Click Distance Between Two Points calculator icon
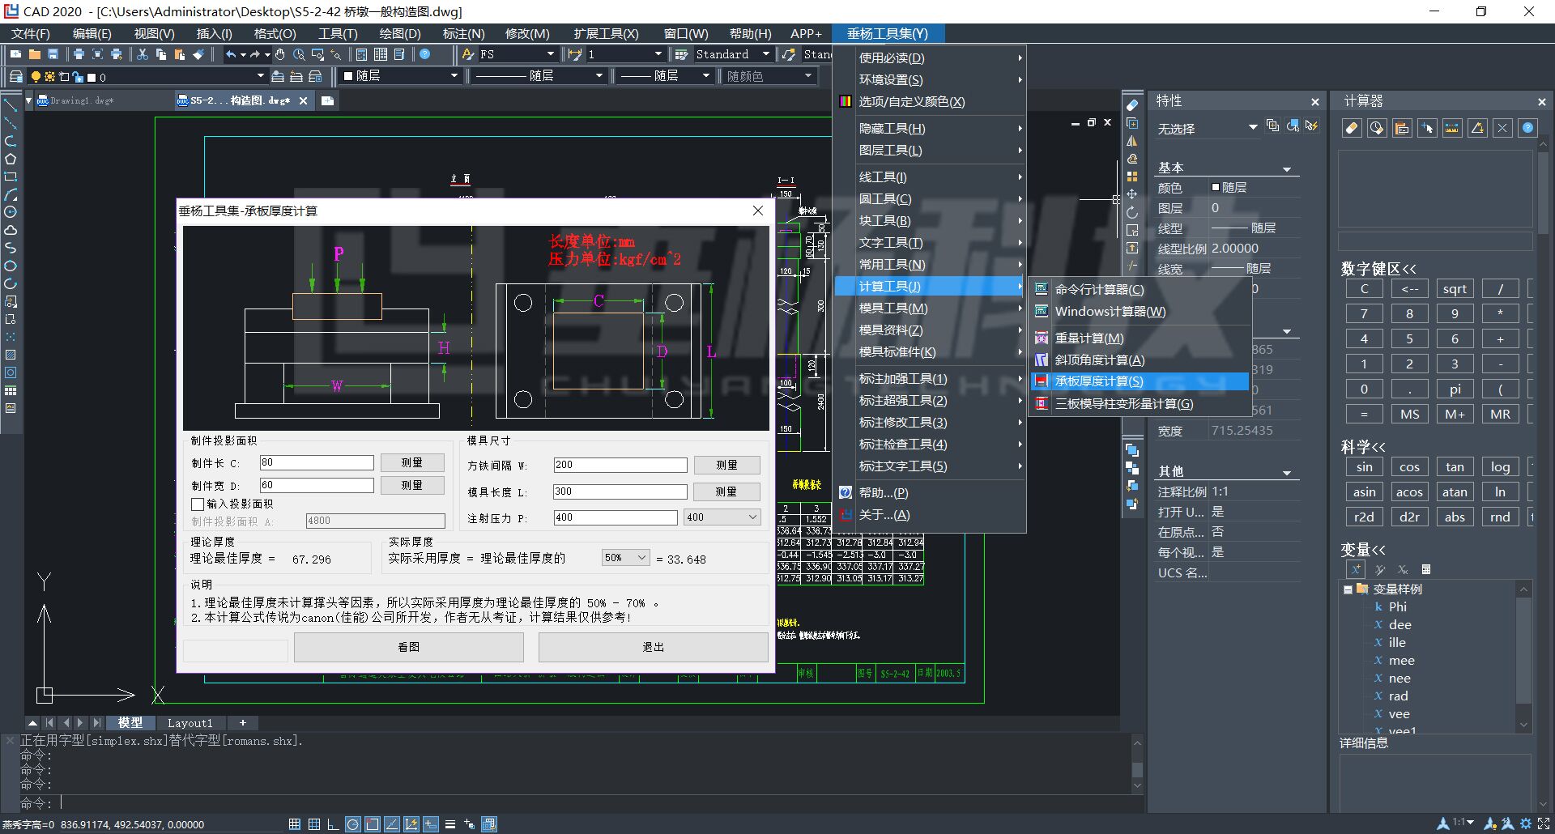The height and width of the screenshot is (834, 1555). click(x=1452, y=128)
